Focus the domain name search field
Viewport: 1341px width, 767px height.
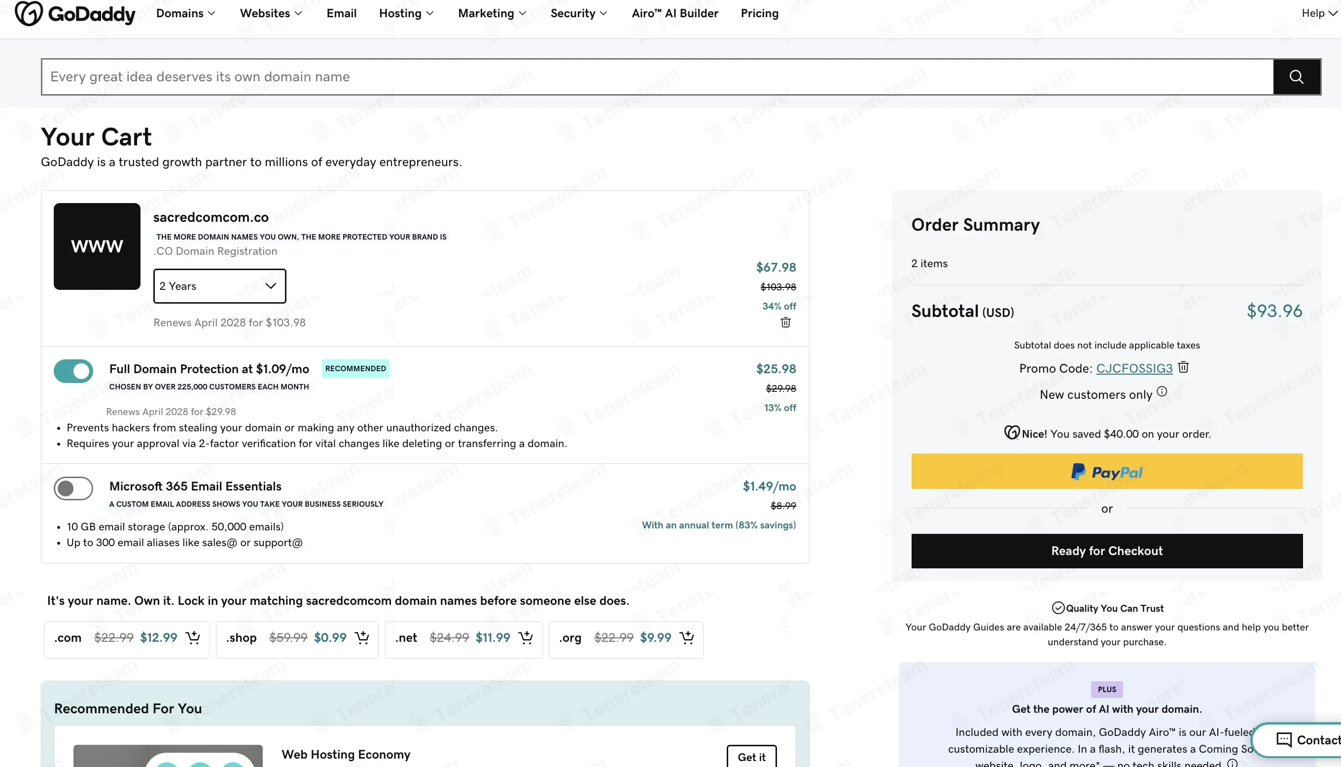click(x=657, y=77)
